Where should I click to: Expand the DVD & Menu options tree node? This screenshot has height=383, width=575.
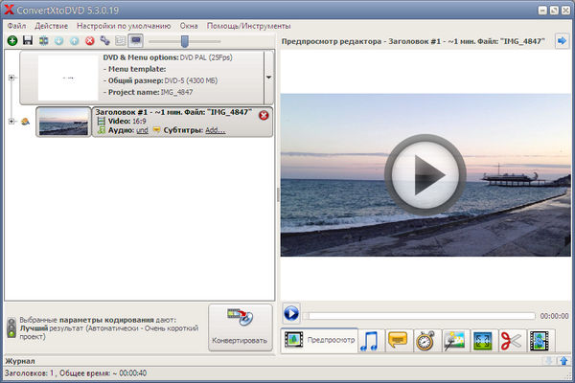(11, 79)
